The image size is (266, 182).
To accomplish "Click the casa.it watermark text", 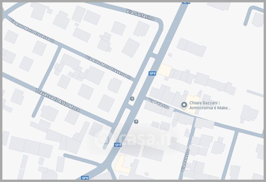I will (144, 139).
